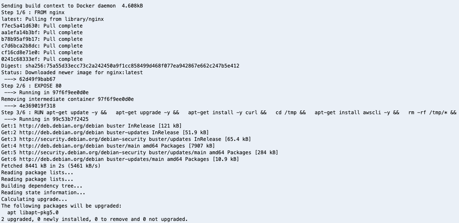This screenshot has height=223, width=459.
Task: Click the "Fetched 8441 kB in 2s" line
Action: pos(51,166)
